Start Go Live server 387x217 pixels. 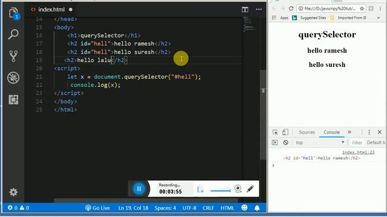tap(97, 208)
